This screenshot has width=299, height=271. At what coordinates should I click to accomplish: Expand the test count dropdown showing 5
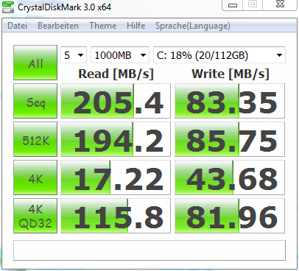74,55
